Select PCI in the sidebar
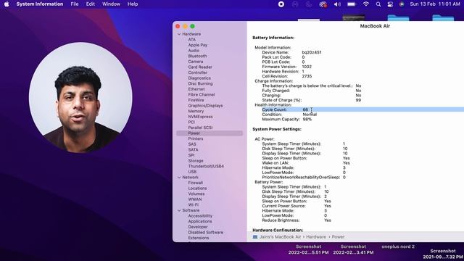 (191, 123)
